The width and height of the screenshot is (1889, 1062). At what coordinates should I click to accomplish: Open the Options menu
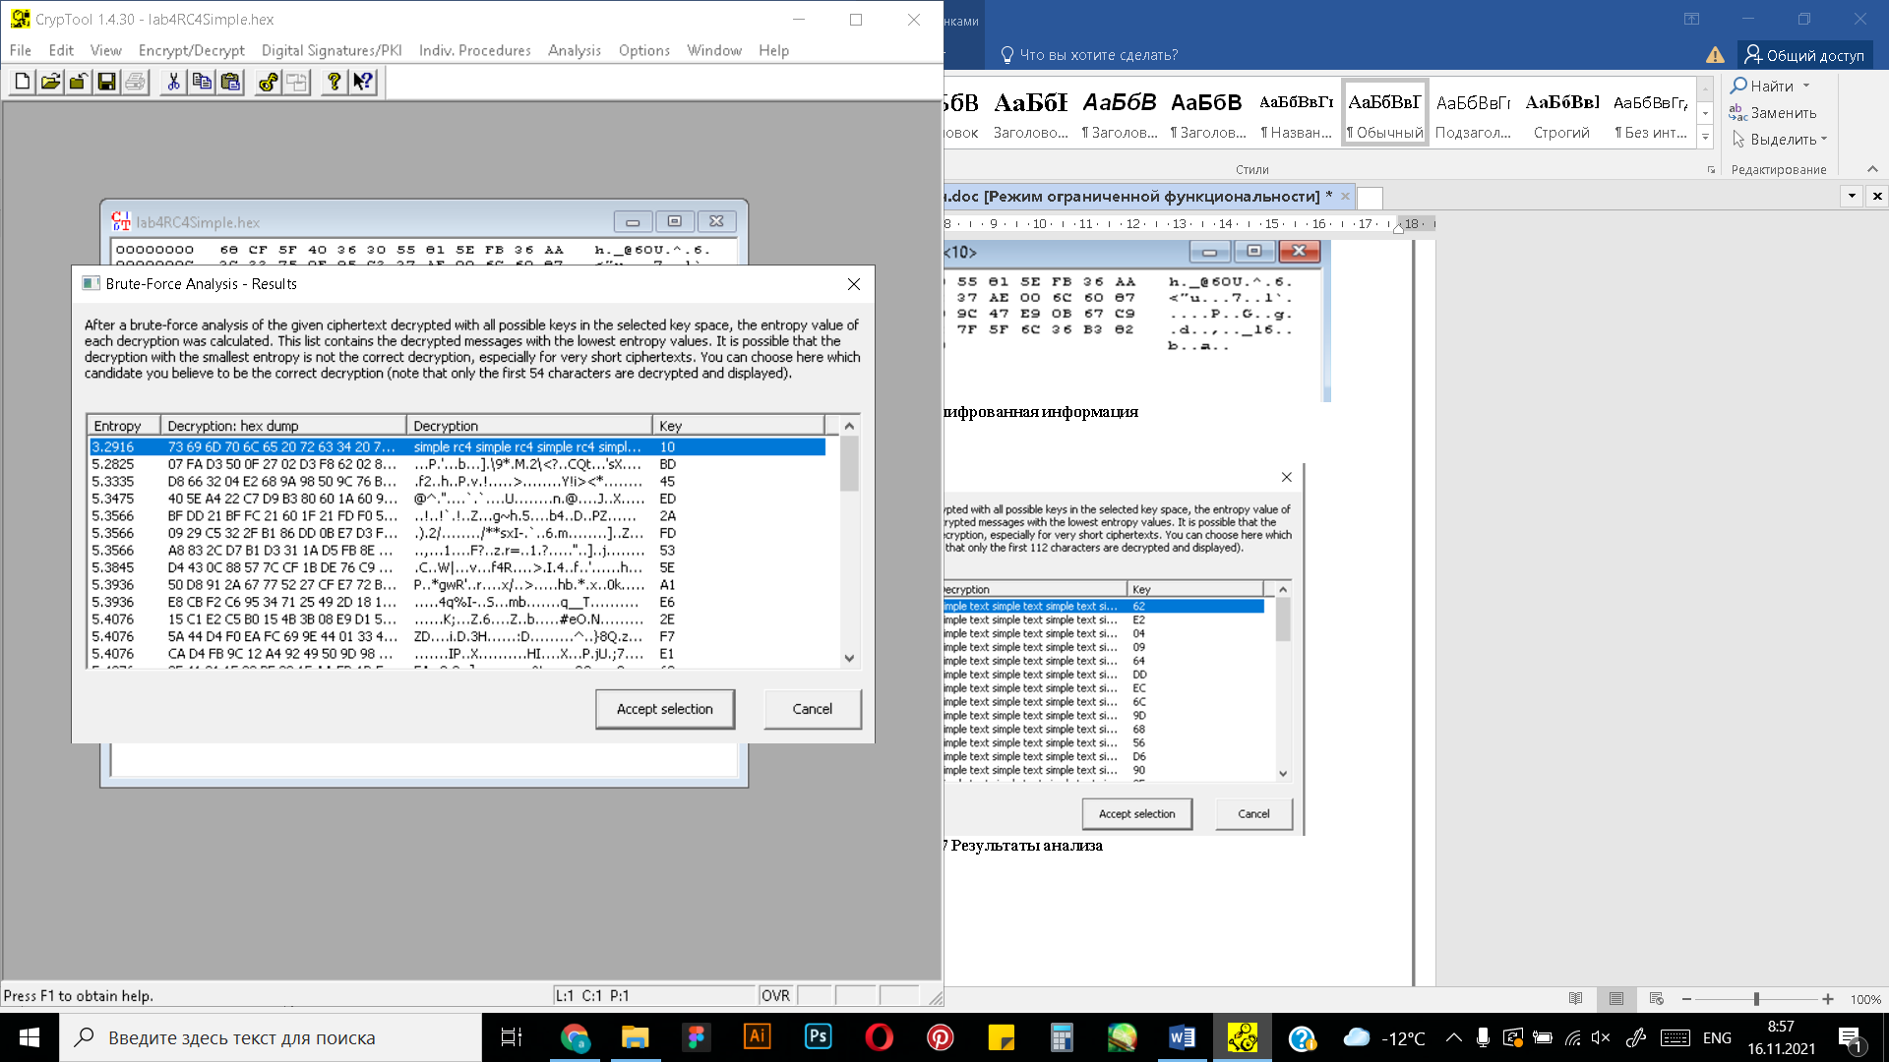click(x=644, y=50)
